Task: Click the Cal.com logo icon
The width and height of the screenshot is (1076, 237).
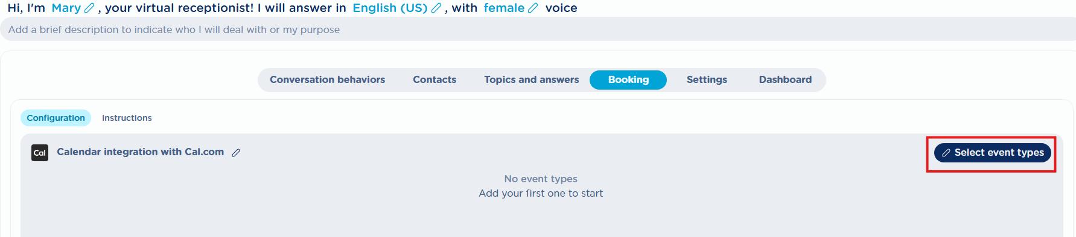Action: [40, 153]
